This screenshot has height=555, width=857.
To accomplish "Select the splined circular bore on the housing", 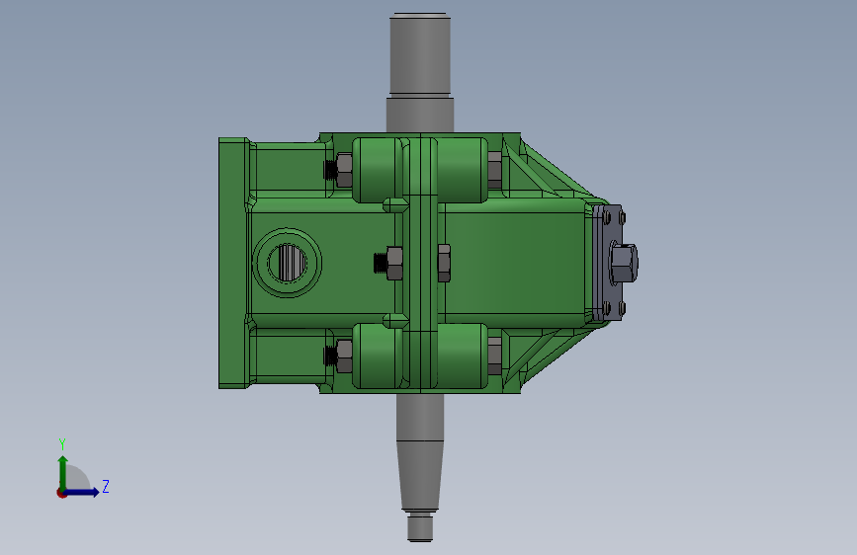I will [x=287, y=263].
